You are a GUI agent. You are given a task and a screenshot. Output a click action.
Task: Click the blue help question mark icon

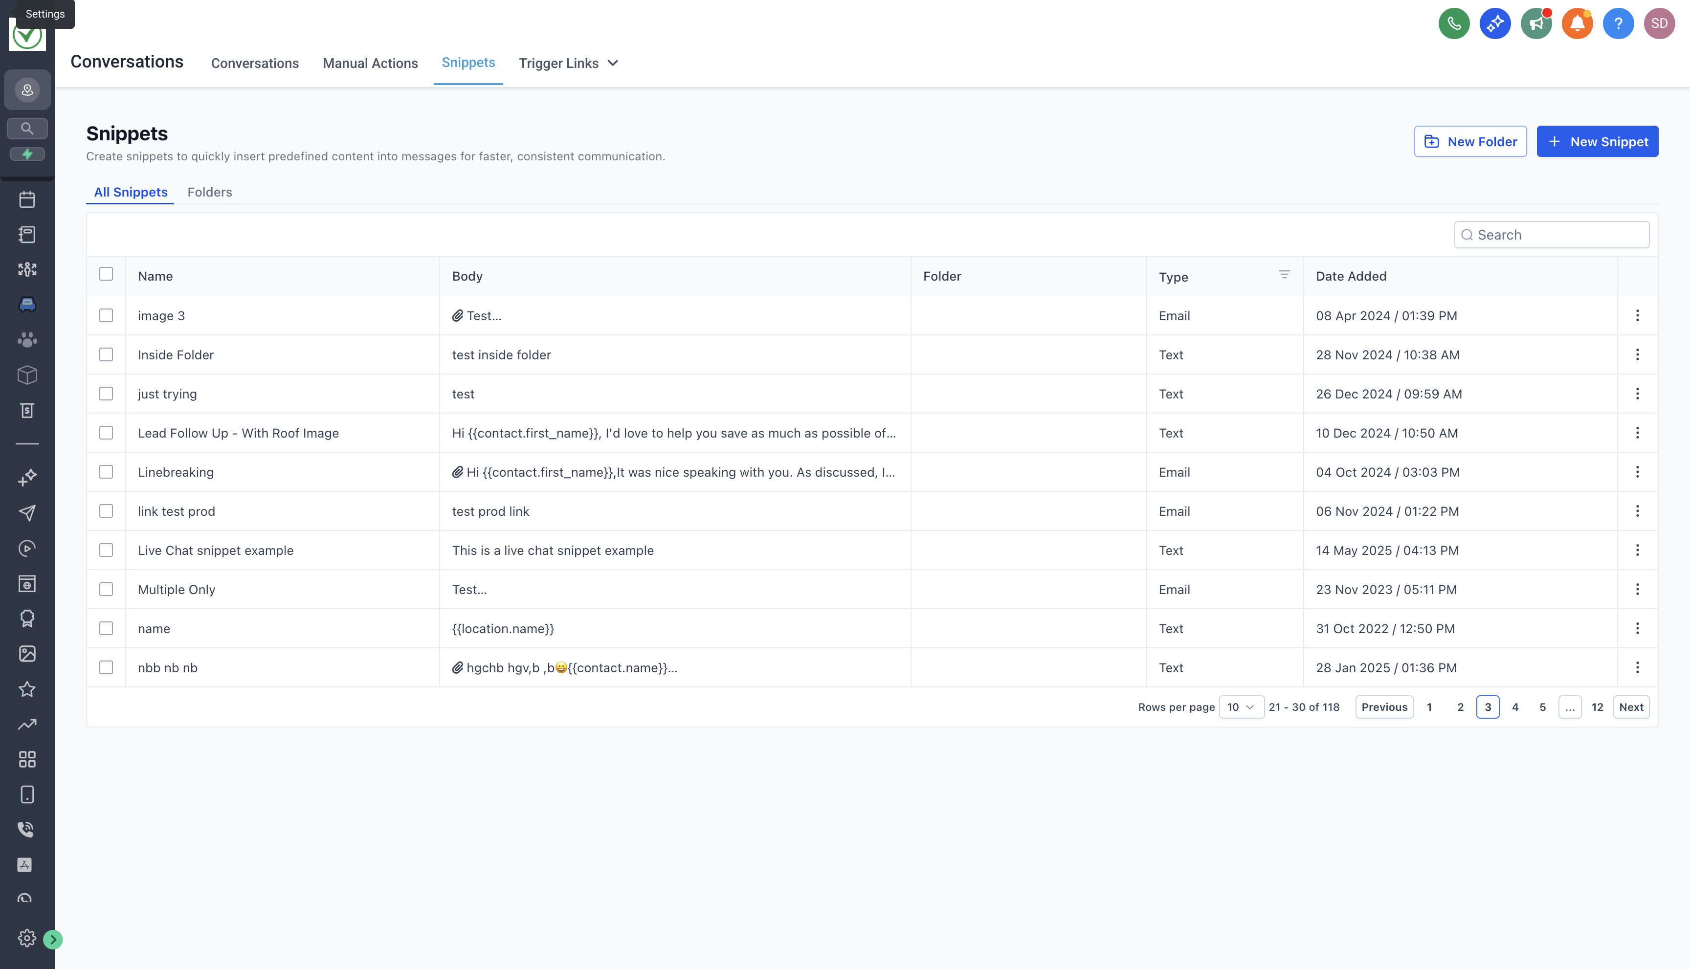(x=1618, y=24)
